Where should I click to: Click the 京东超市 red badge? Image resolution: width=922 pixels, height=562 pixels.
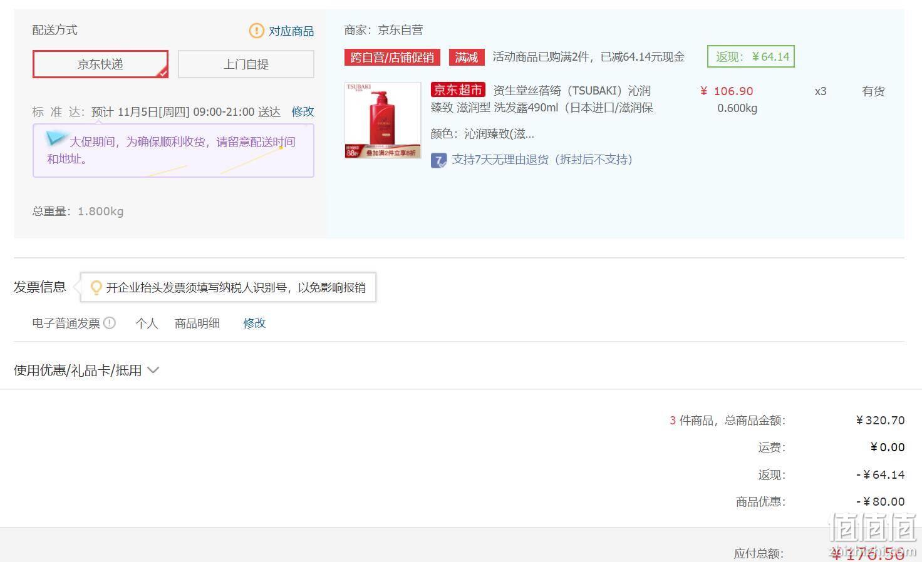tap(458, 90)
